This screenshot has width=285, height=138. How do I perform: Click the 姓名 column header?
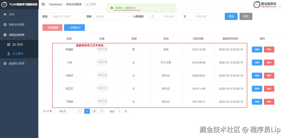[x=69, y=38]
